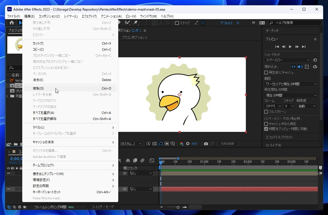The height and width of the screenshot is (215, 328).
Task: Jump to last frame in Preview panel
Action: pos(304,47)
